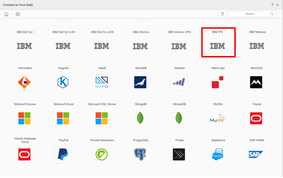Screen dimensions: 283x178
Task: Click the "IBM Db2 for LUW" label
Action: tap(64, 32)
